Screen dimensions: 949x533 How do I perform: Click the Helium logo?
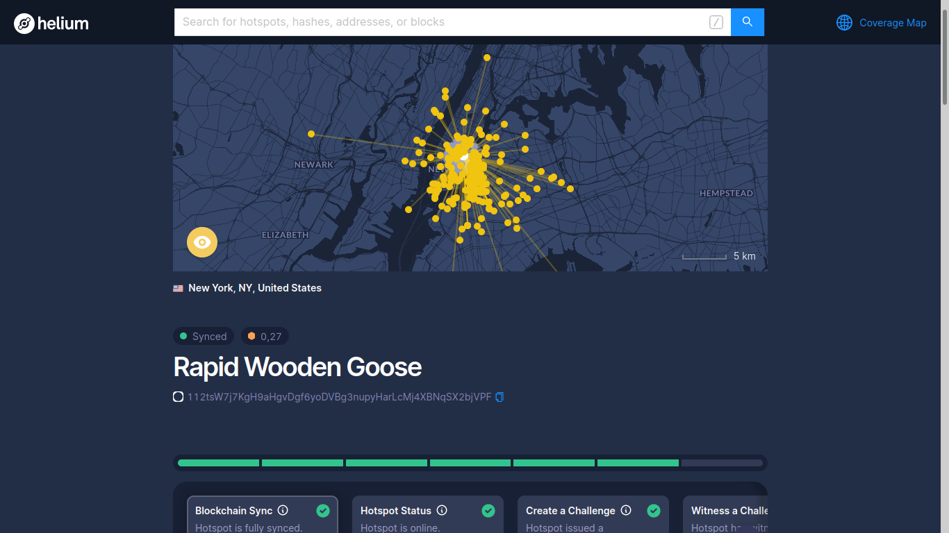pyautogui.click(x=51, y=24)
